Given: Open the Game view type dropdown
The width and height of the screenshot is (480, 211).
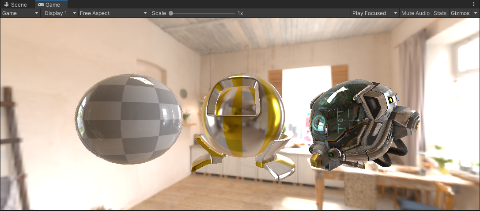Looking at the screenshot, I should [20, 13].
